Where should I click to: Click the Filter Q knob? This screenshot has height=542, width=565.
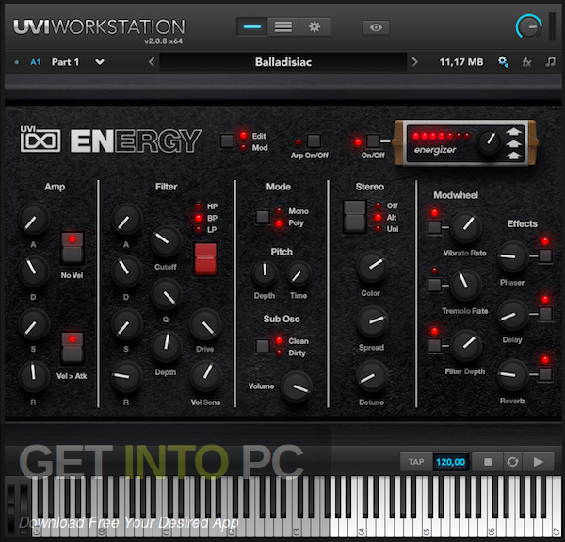[x=166, y=295]
